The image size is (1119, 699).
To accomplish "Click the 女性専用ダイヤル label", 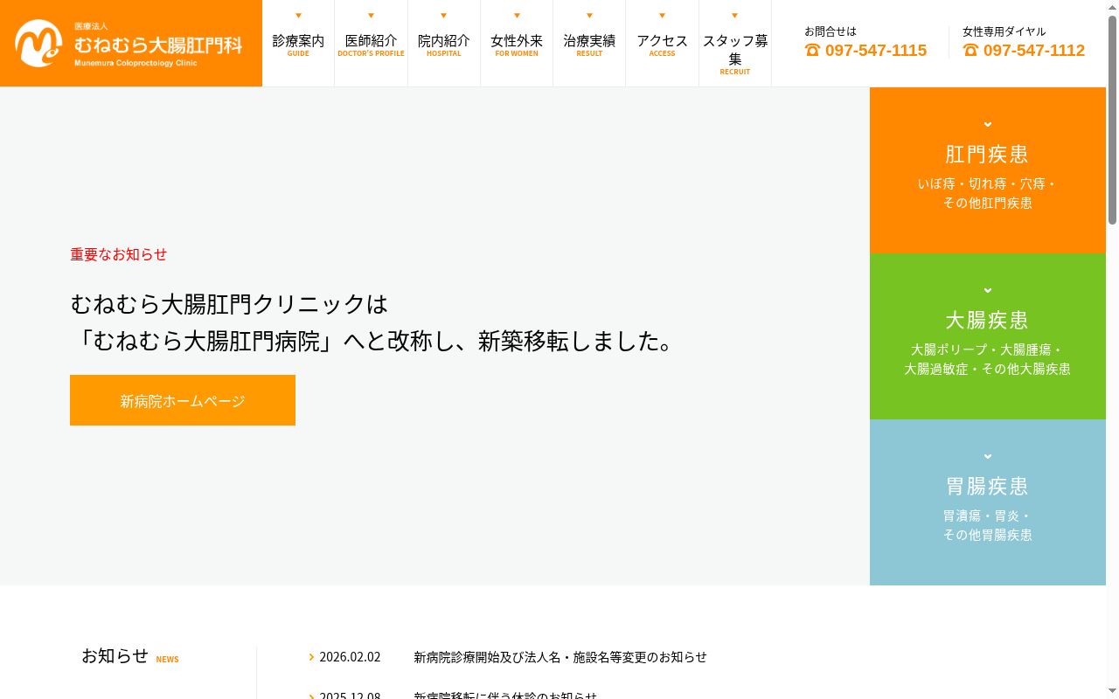I will [1004, 31].
